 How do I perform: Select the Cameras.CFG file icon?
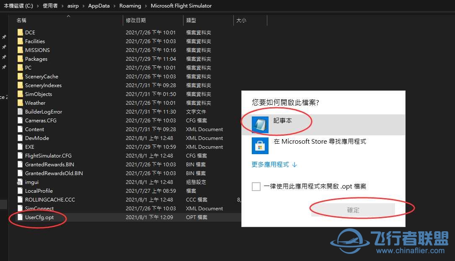pyautogui.click(x=20, y=120)
